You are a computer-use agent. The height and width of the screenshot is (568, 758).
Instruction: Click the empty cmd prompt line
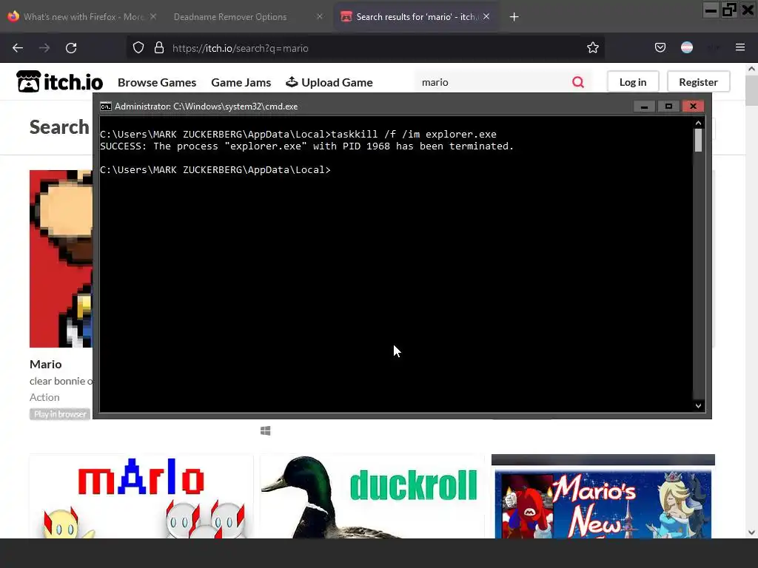click(x=215, y=169)
